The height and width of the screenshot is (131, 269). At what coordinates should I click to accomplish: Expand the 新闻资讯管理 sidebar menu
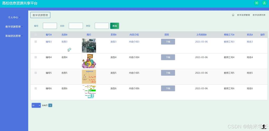coord(14,36)
